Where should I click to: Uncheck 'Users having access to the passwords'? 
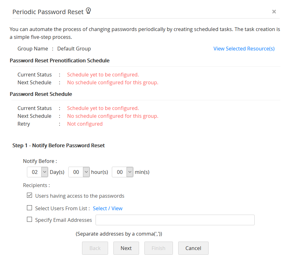click(x=29, y=195)
